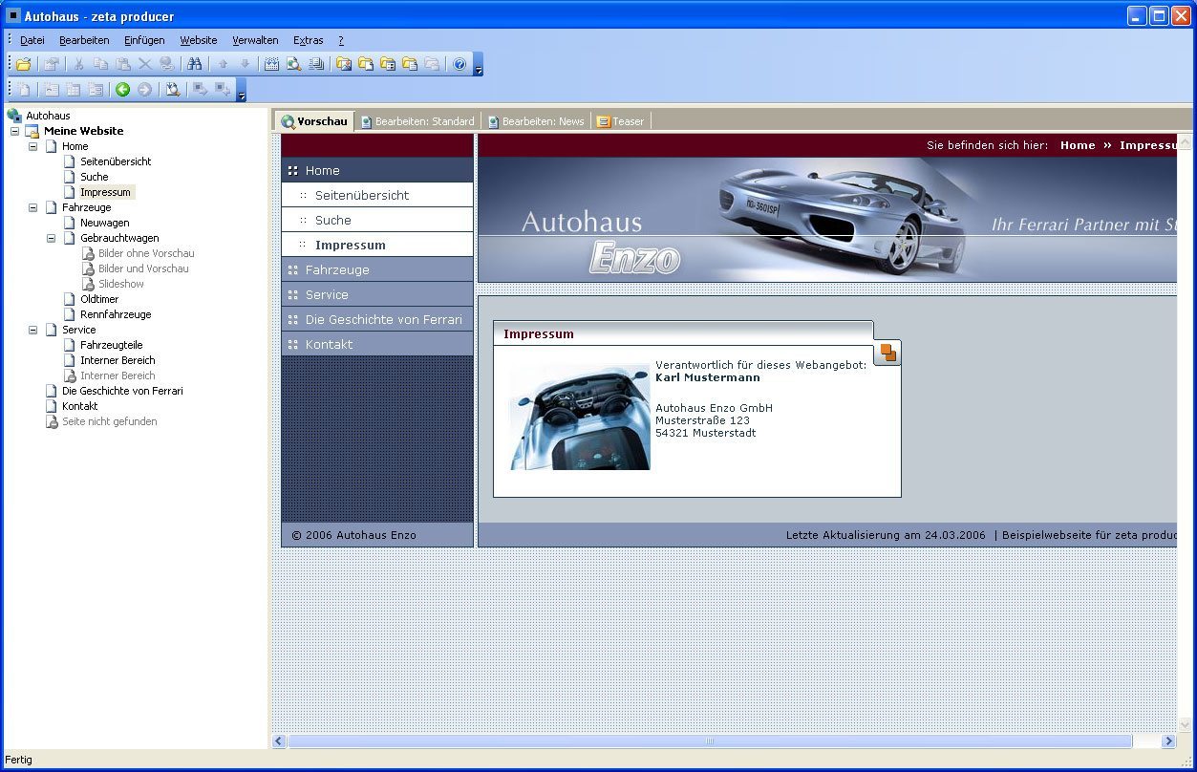This screenshot has height=772, width=1197.
Task: Click the Help question mark icon
Action: point(460,64)
